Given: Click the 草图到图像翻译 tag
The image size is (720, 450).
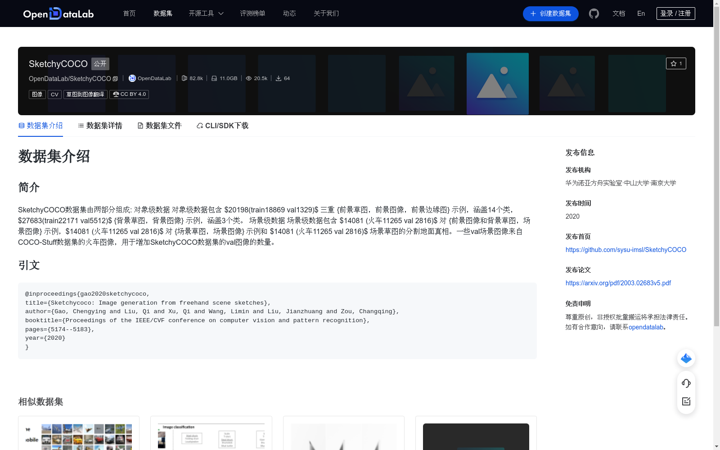Looking at the screenshot, I should click(x=85, y=94).
